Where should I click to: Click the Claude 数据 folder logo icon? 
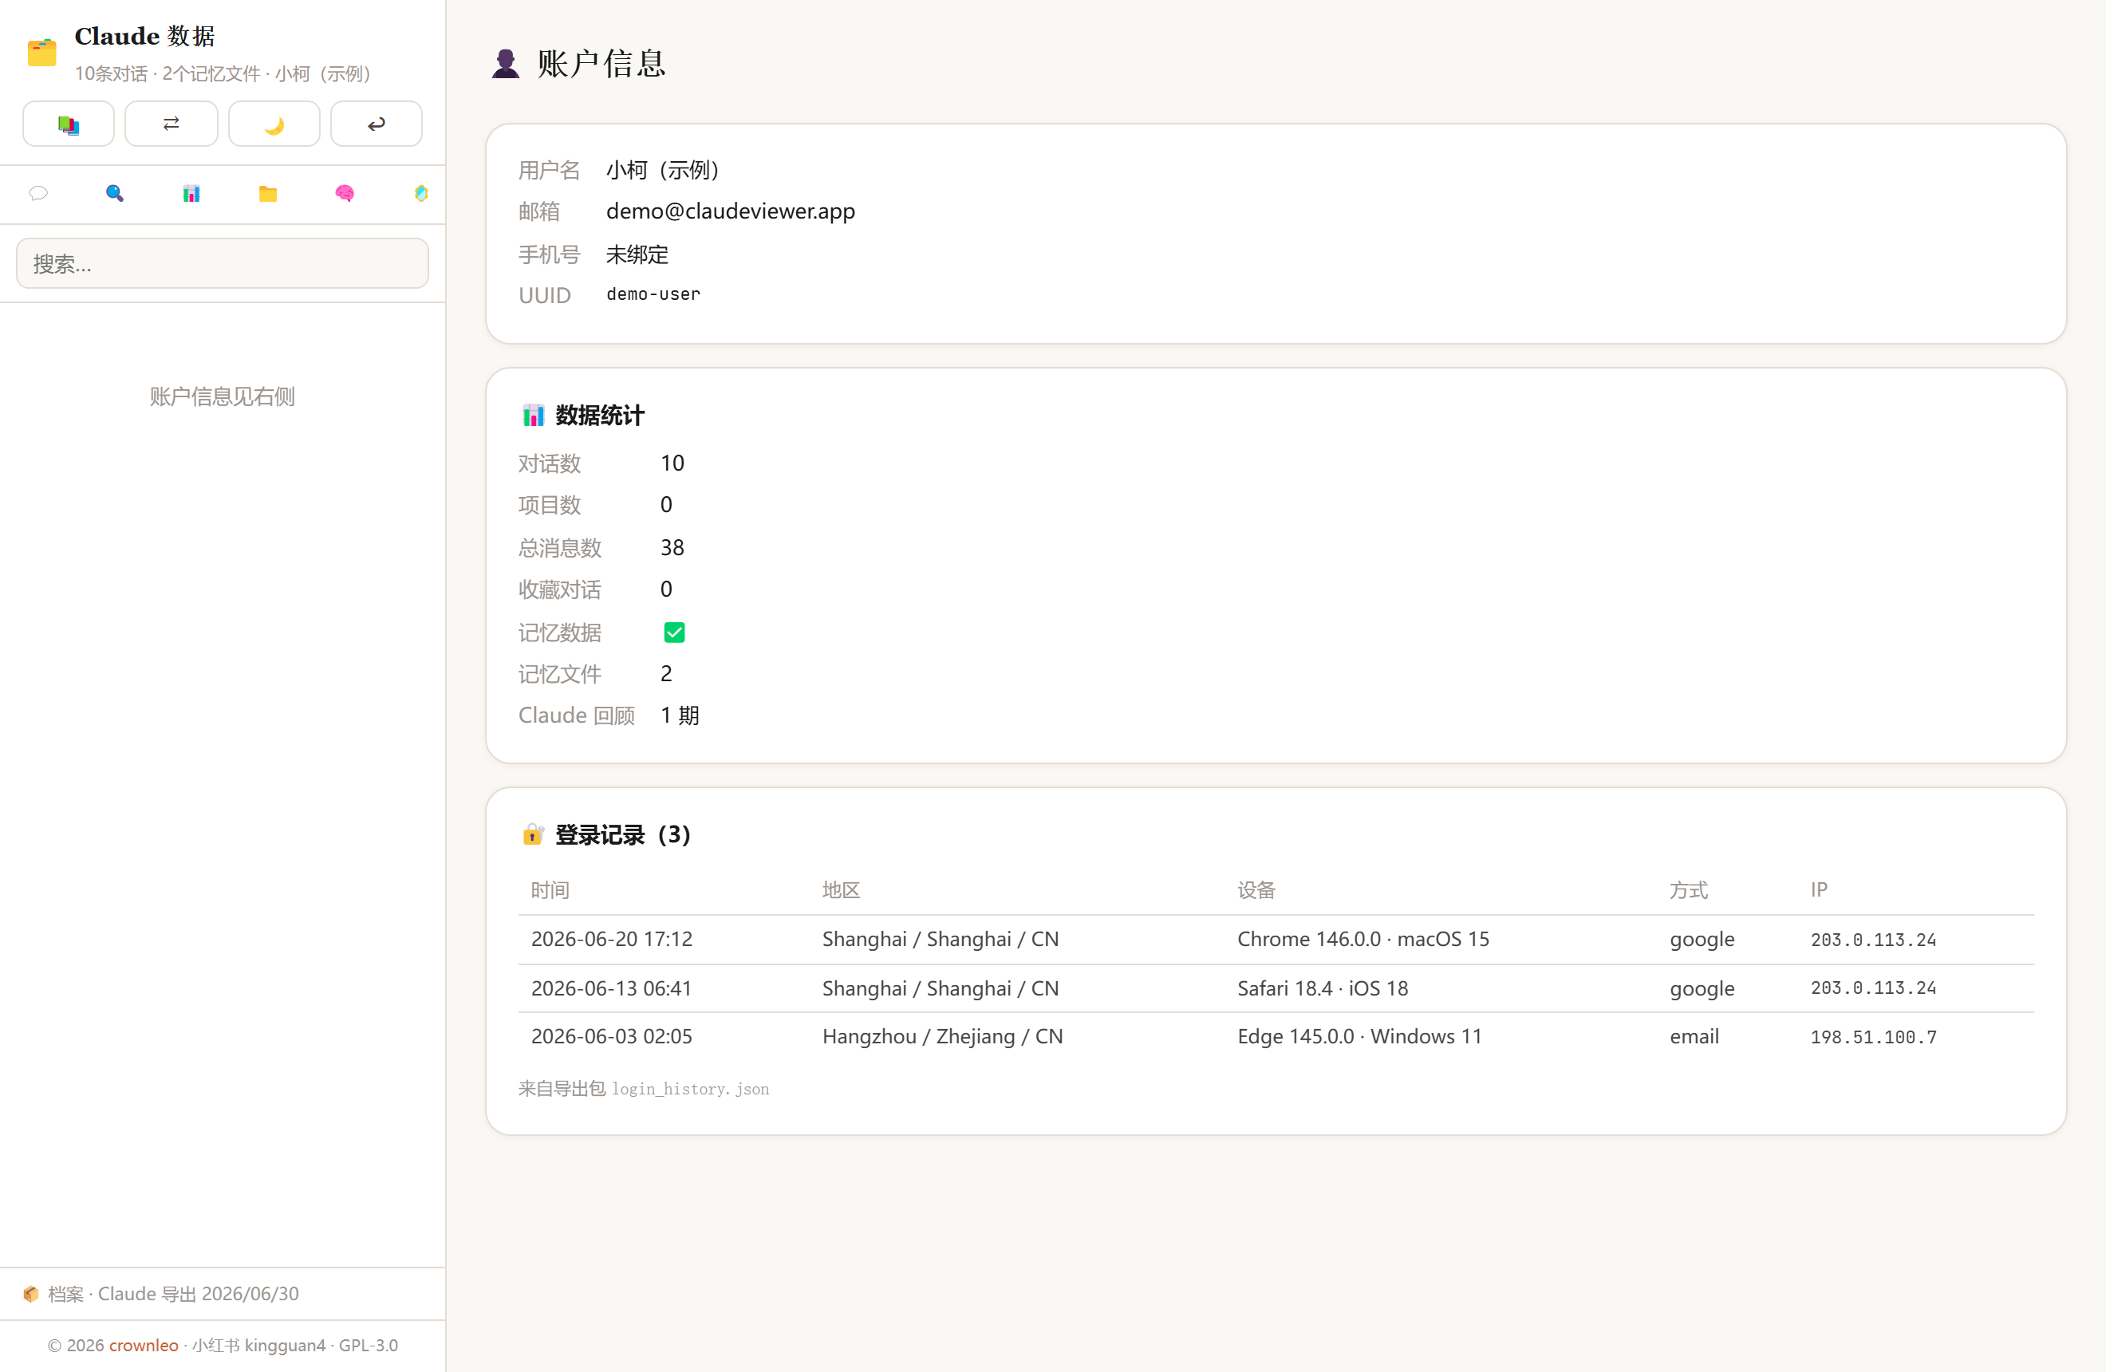(41, 52)
